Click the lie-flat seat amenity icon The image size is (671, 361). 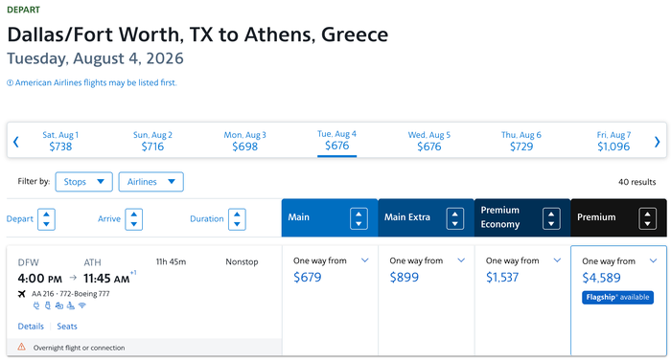tap(71, 305)
